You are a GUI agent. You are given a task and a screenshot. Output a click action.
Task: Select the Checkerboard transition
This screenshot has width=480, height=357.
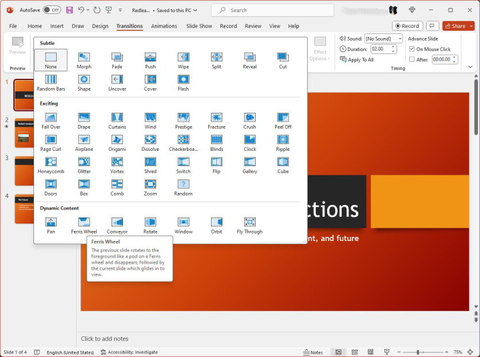pyautogui.click(x=184, y=142)
